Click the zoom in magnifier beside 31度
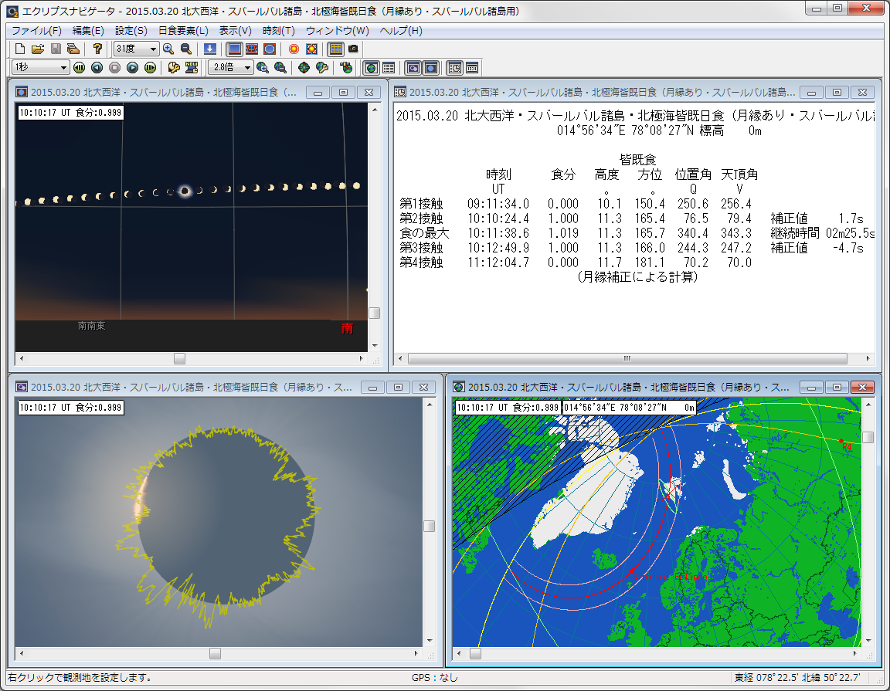The height and width of the screenshot is (691, 890). (168, 49)
